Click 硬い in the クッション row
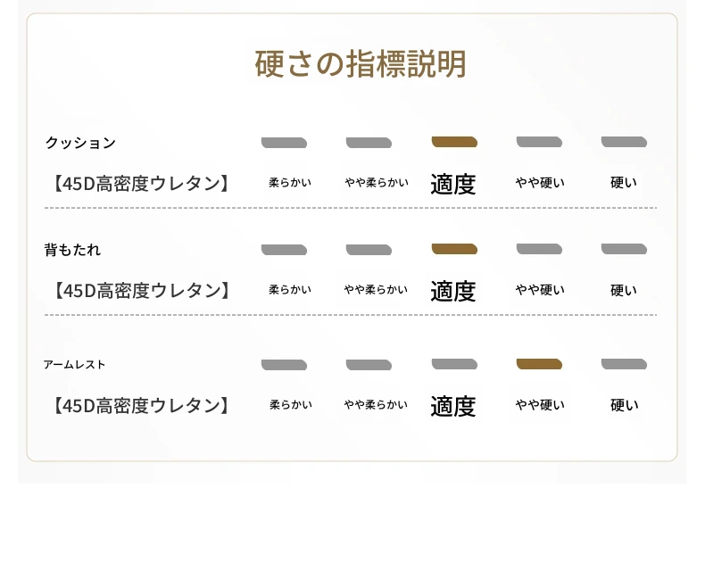The height and width of the screenshot is (571, 705). pos(624,183)
